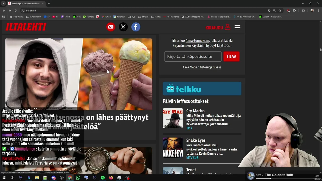The image size is (322, 181).
Task: Open the AC 50 Akryylijärjest bookmark
Action: [244, 17]
